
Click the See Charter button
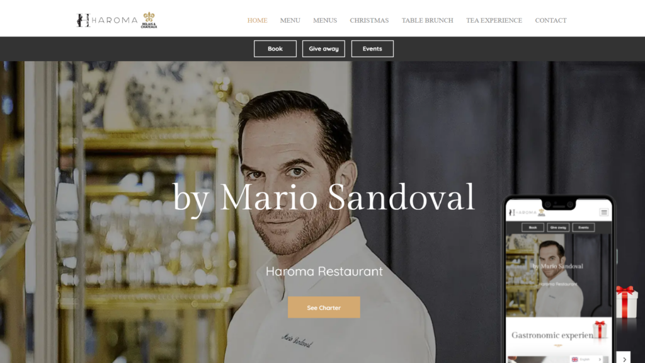324,308
